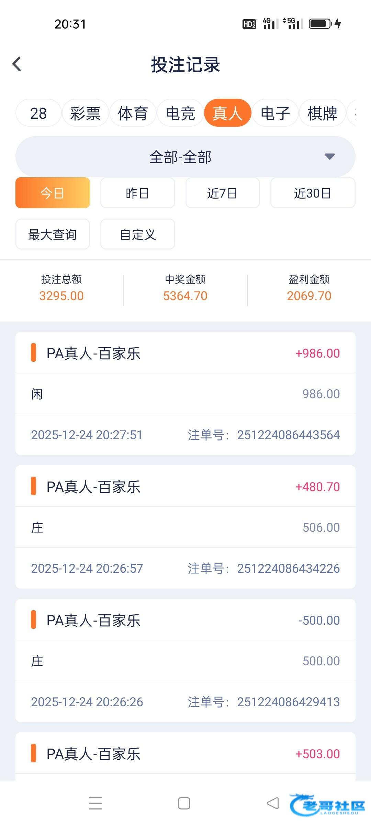Select the 28 category tab

(38, 113)
